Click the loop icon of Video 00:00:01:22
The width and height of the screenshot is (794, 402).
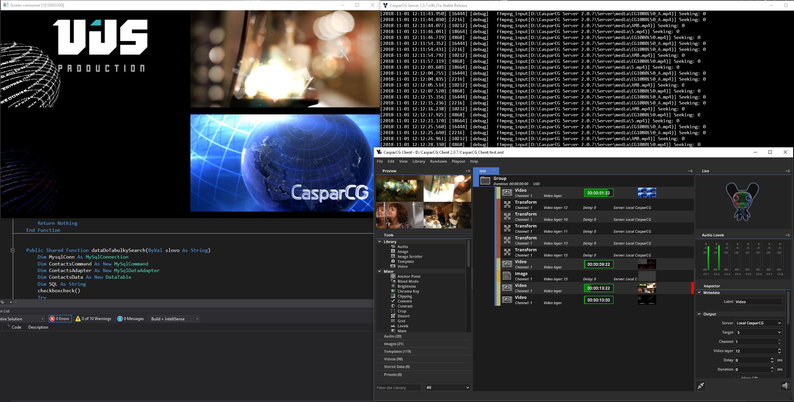(x=507, y=192)
